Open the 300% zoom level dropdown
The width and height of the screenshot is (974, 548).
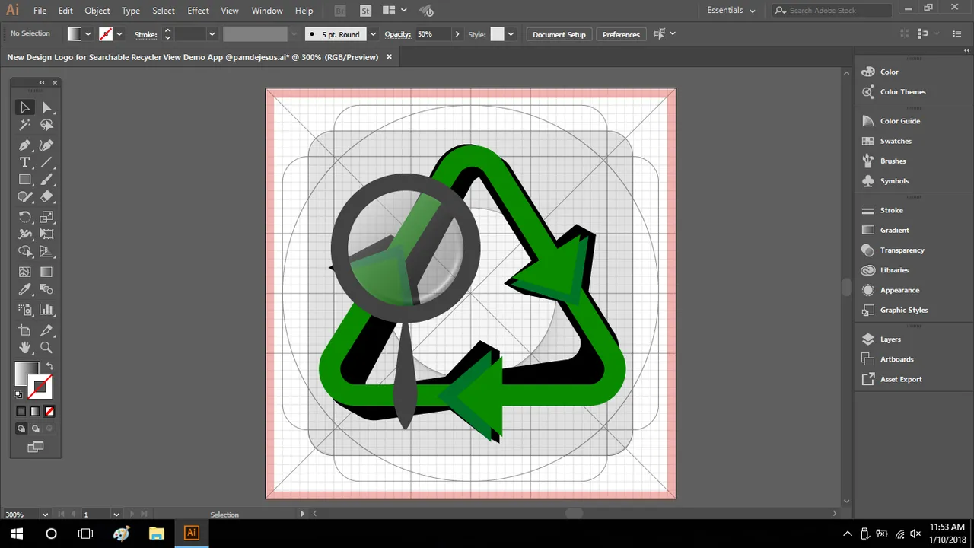coord(46,515)
